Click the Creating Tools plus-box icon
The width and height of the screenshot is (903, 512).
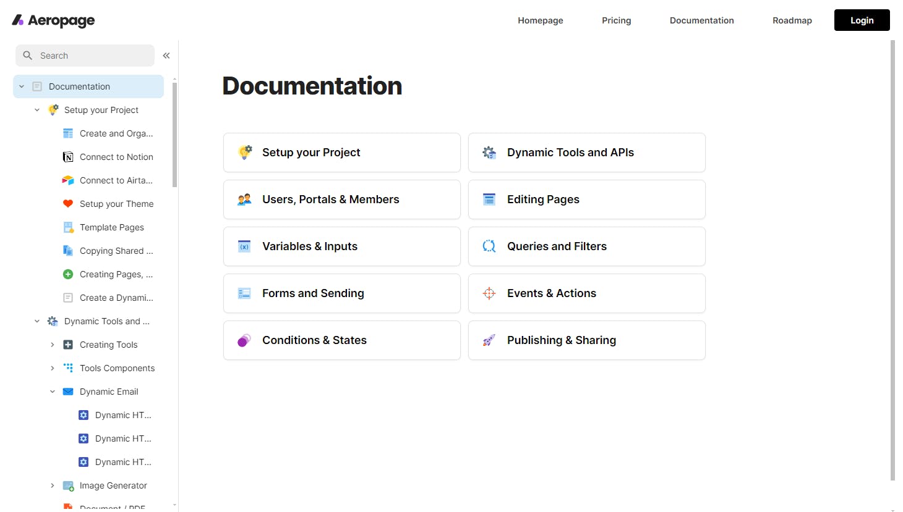[68, 345]
